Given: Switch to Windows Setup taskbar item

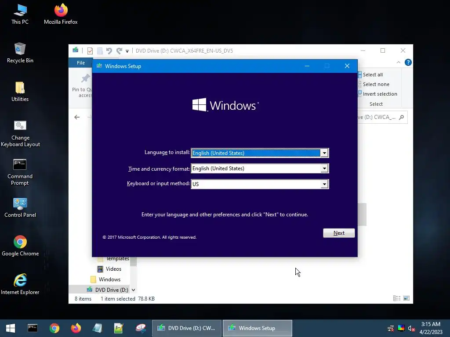Looking at the screenshot, I should pos(258,328).
